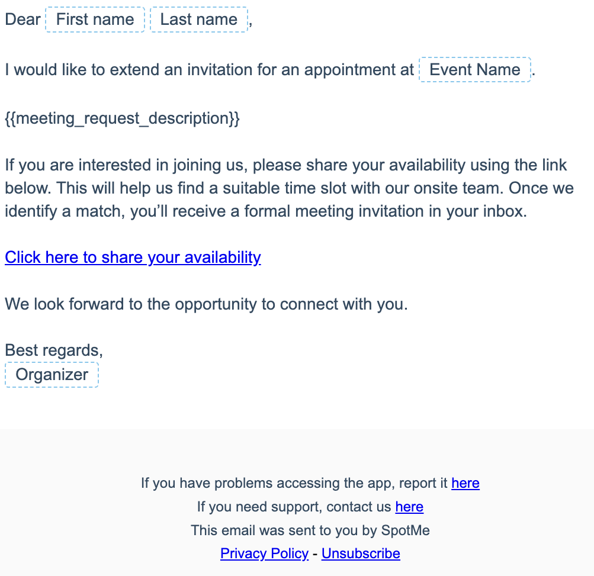The width and height of the screenshot is (594, 576).
Task: Click the This email was sent by SpotMe line
Action: coord(310,530)
